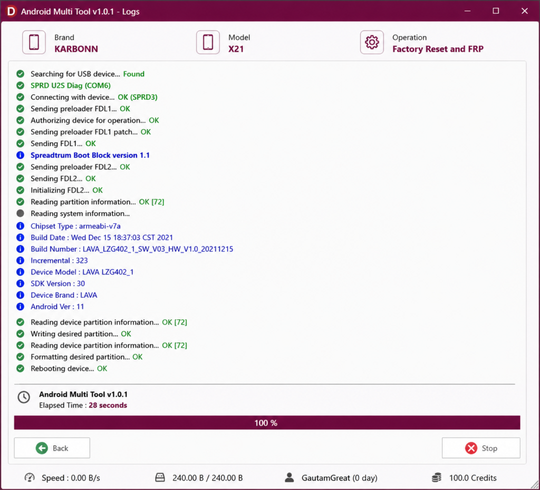Click the SPRD U2S Diag (COM6) log line
Image resolution: width=540 pixels, height=490 pixels.
tap(71, 85)
